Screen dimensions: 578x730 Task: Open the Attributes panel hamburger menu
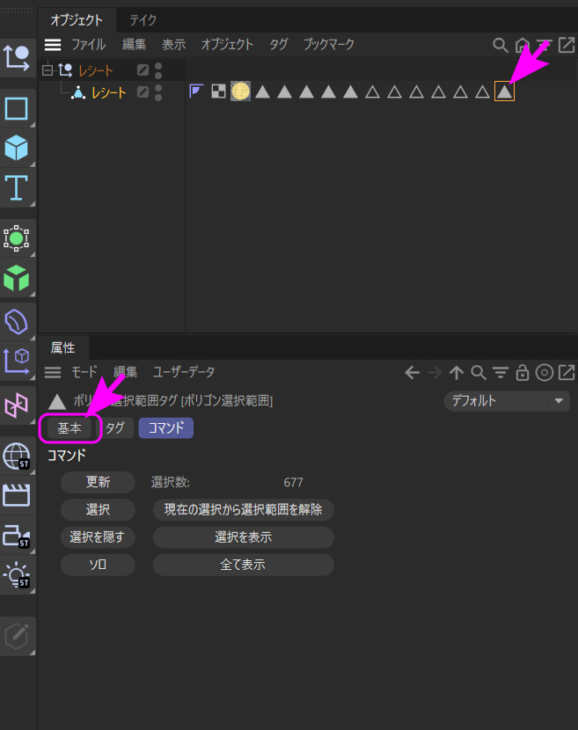click(x=54, y=373)
